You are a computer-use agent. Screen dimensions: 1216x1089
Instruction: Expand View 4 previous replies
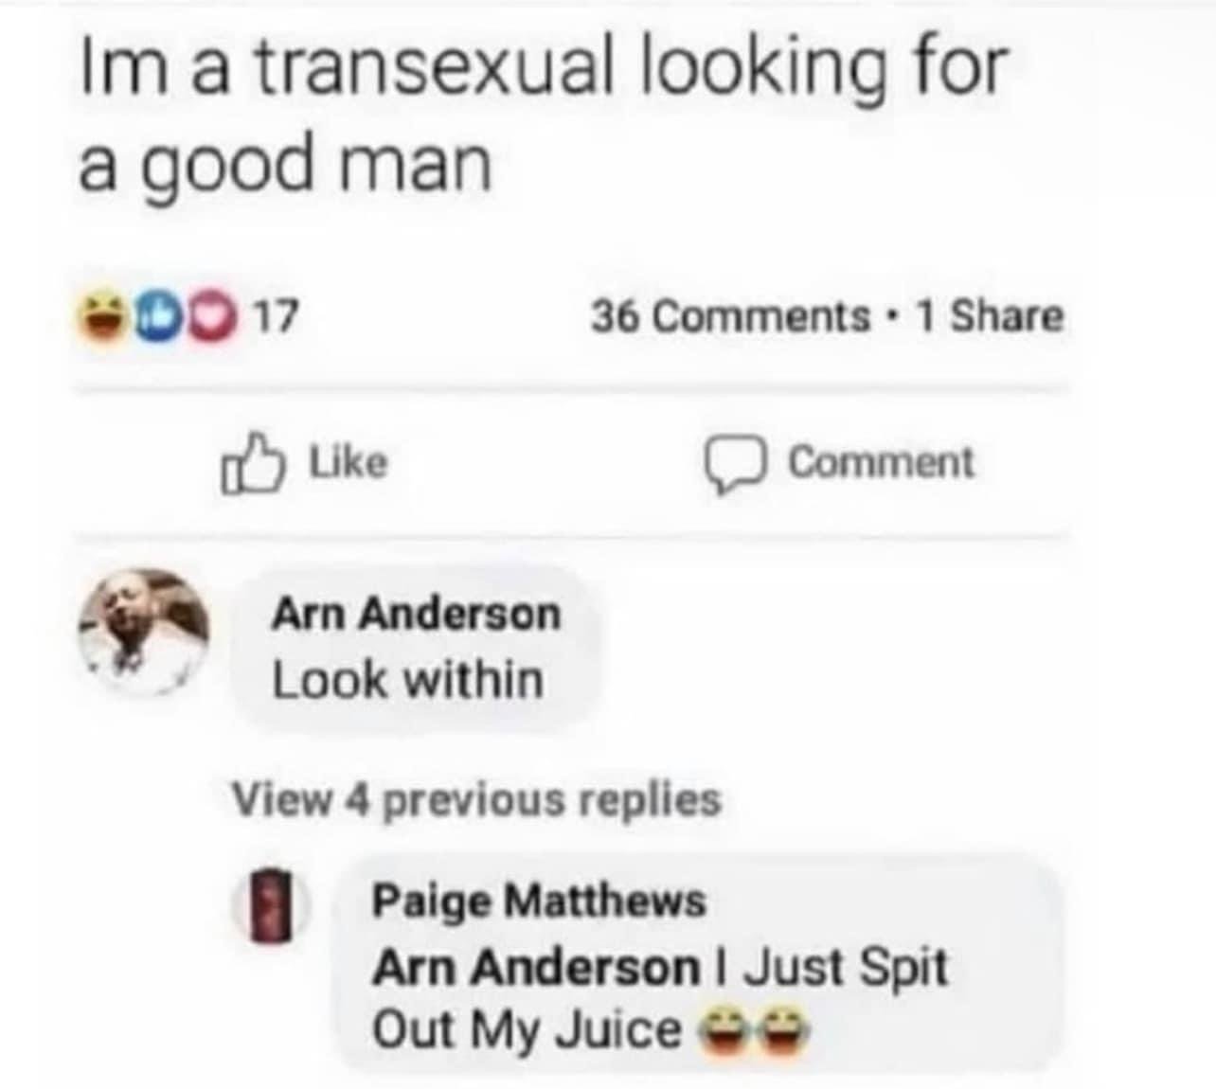click(477, 800)
